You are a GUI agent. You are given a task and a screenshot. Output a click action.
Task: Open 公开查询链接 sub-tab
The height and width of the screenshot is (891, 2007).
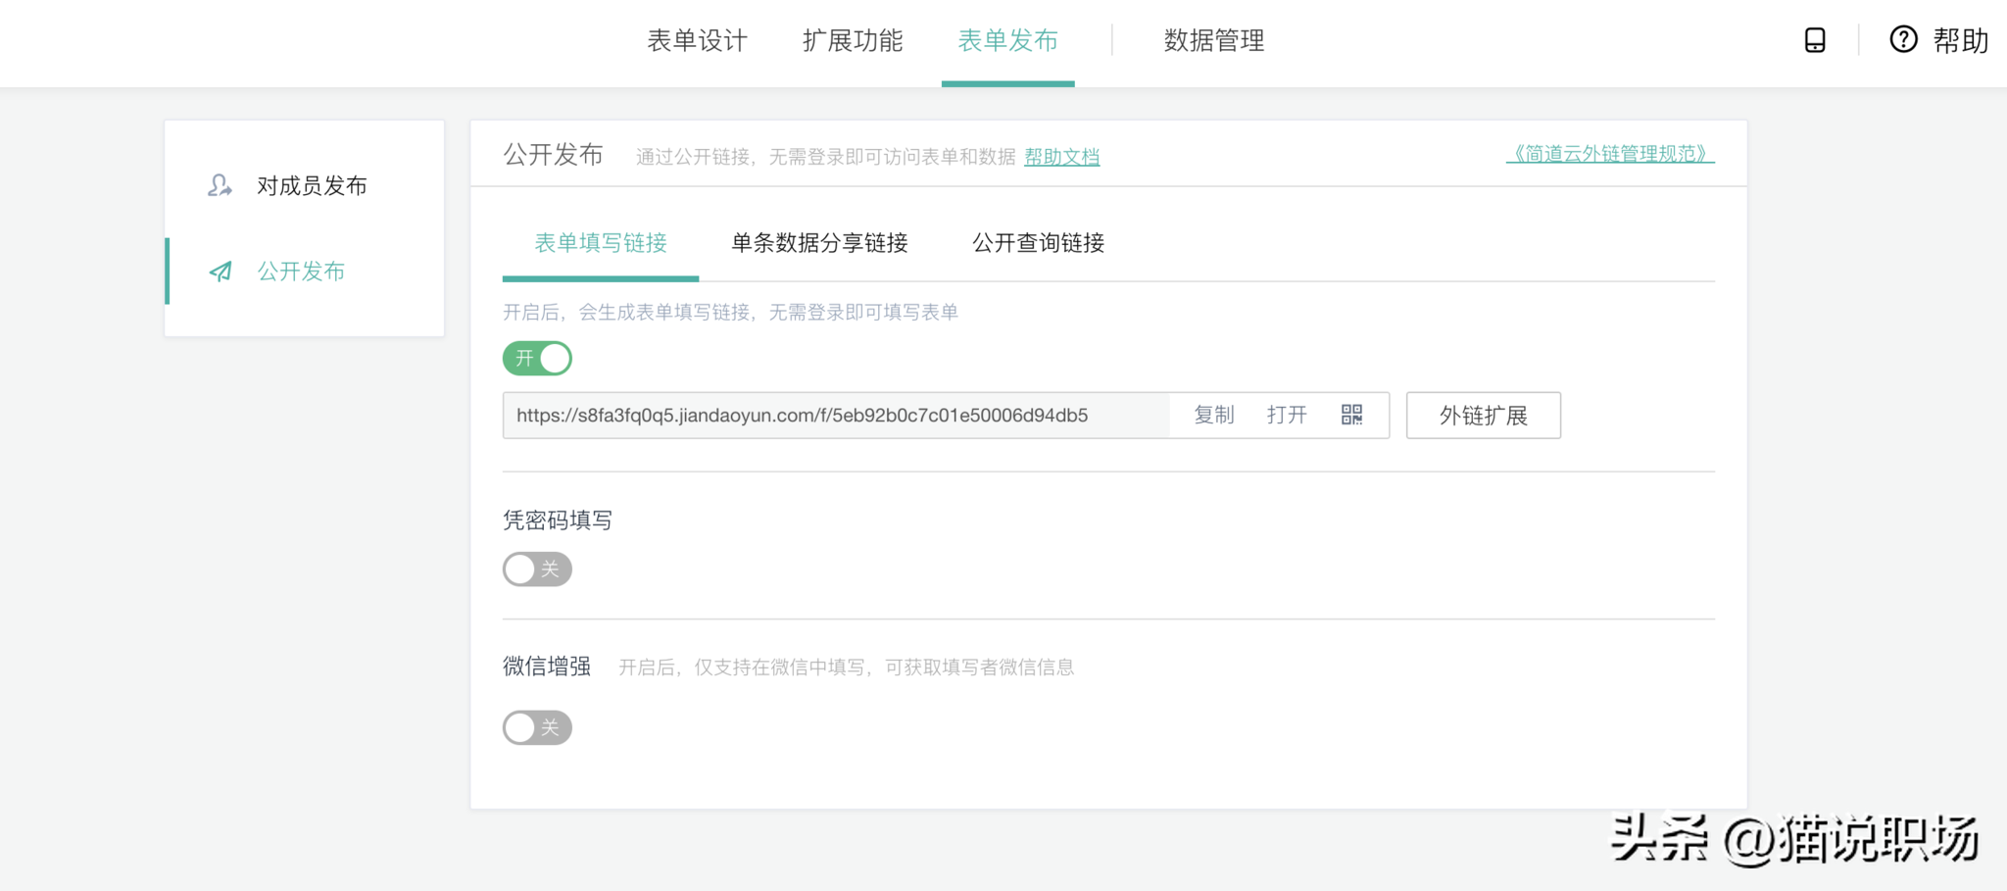pyautogui.click(x=1038, y=243)
